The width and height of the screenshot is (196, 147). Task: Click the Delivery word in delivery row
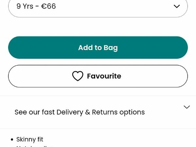click(x=70, y=112)
